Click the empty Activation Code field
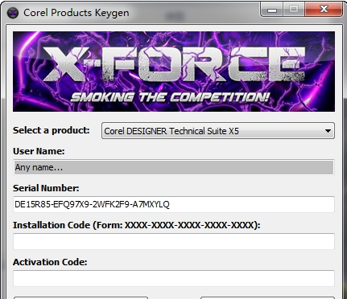Viewport: 347px width, 299px height. (x=174, y=278)
